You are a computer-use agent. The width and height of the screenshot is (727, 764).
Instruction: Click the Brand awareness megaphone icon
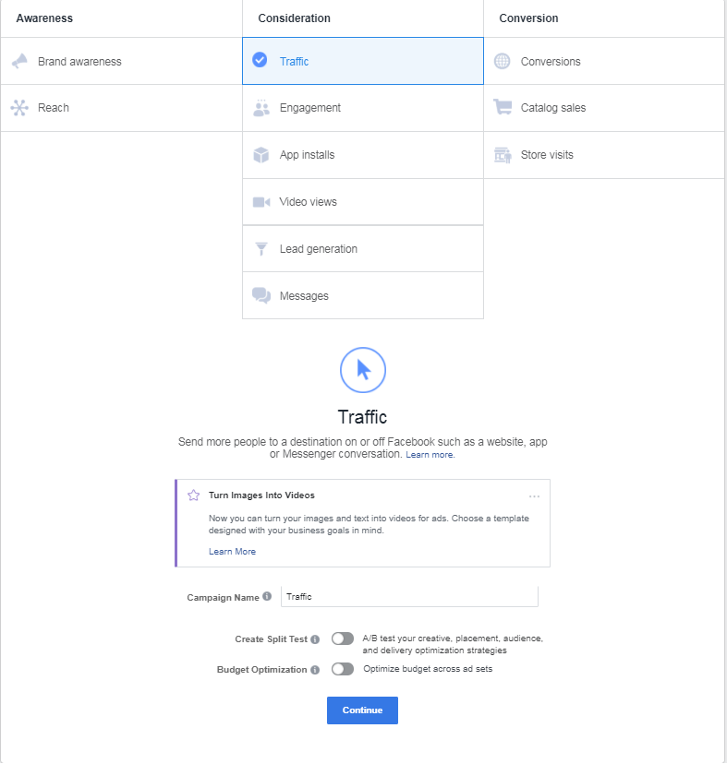click(x=19, y=62)
